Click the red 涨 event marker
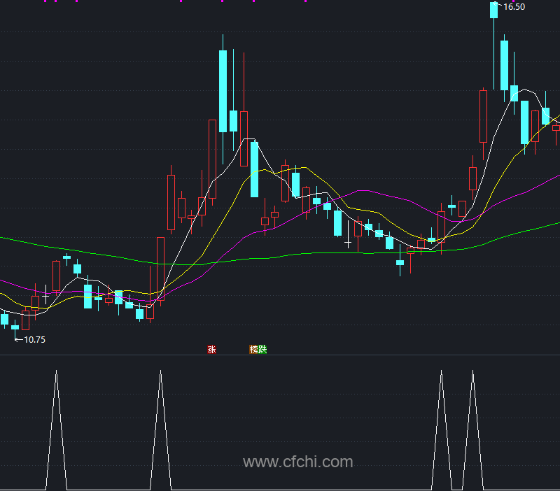 (212, 349)
